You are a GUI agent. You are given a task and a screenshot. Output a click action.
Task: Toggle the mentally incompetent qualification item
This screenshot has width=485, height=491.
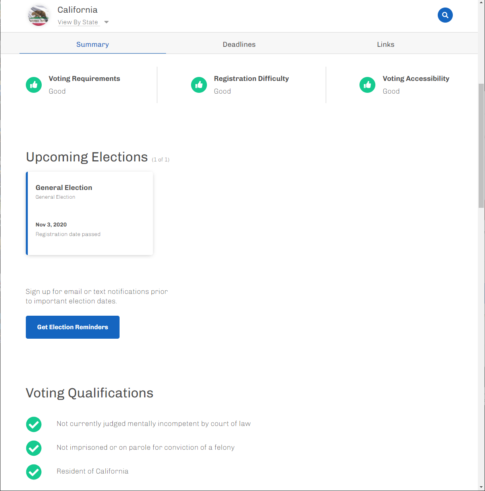(x=154, y=424)
